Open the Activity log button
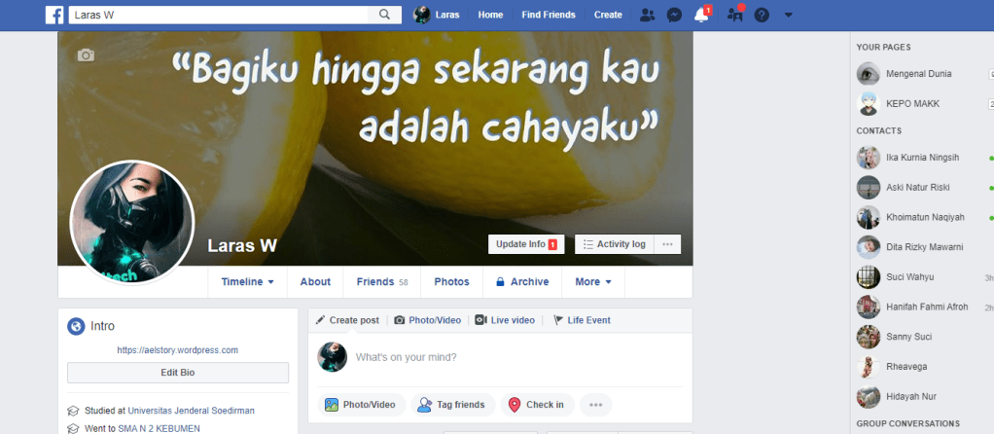This screenshot has height=434, width=994. click(x=614, y=244)
